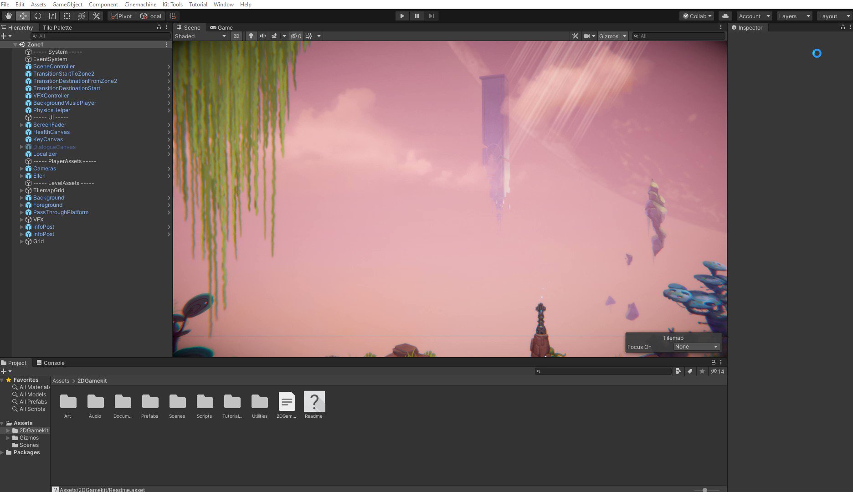The width and height of the screenshot is (853, 492).
Task: Toggle Local handle rotation
Action: (151, 16)
